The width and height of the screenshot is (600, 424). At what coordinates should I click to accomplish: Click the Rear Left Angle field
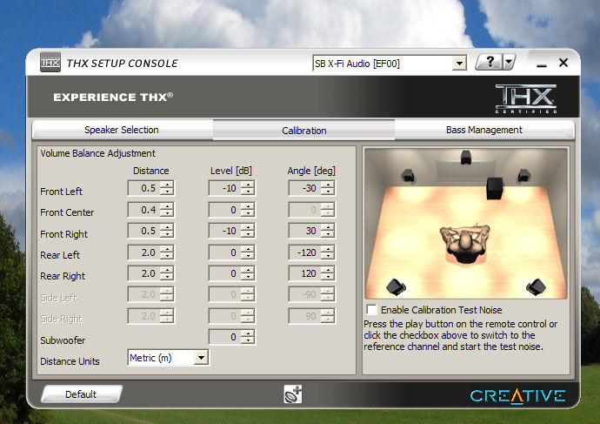pos(304,252)
